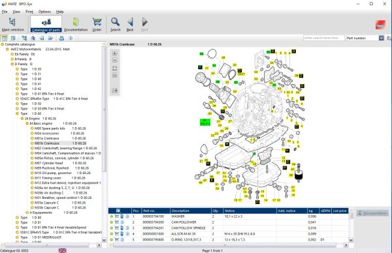Fit the diagram to the window
Image resolution: width=392 pixels, height=253 pixels.
tap(114, 68)
